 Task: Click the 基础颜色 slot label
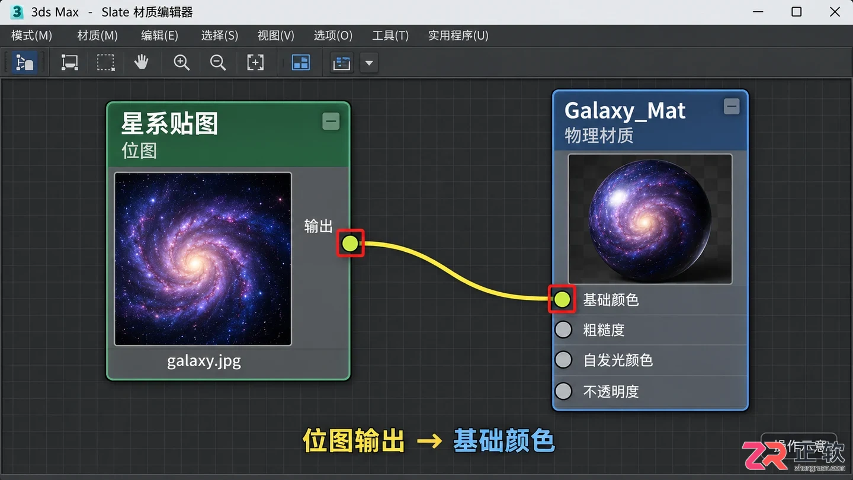[611, 300]
